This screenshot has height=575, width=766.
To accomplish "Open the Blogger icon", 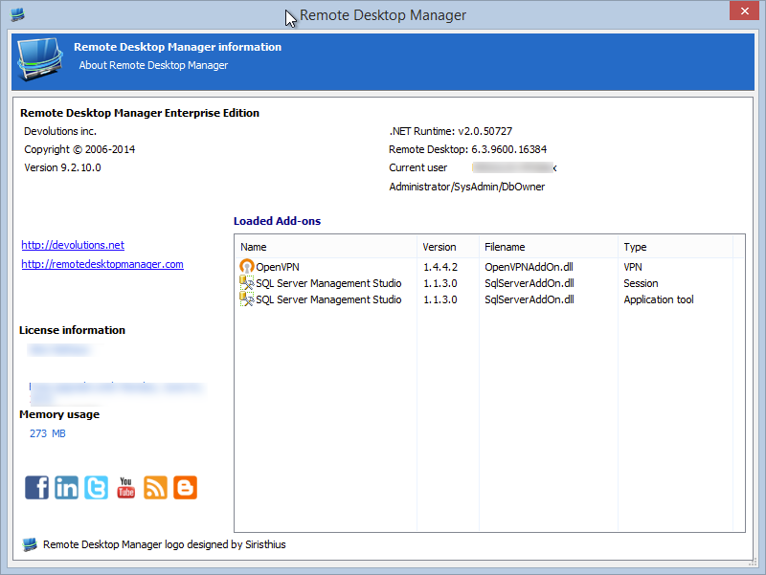I will coord(185,487).
